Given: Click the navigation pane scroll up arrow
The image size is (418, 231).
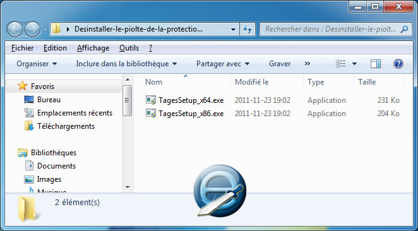Looking at the screenshot, I should pos(128,80).
